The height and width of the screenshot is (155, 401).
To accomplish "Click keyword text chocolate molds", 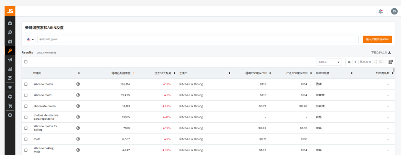I will (44, 106).
